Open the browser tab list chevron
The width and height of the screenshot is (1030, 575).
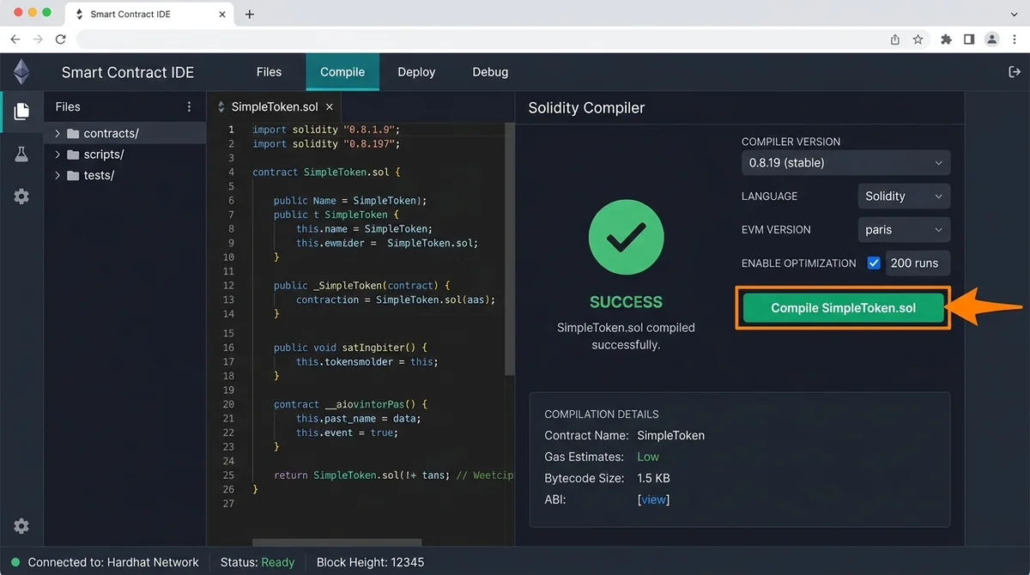tap(1015, 15)
